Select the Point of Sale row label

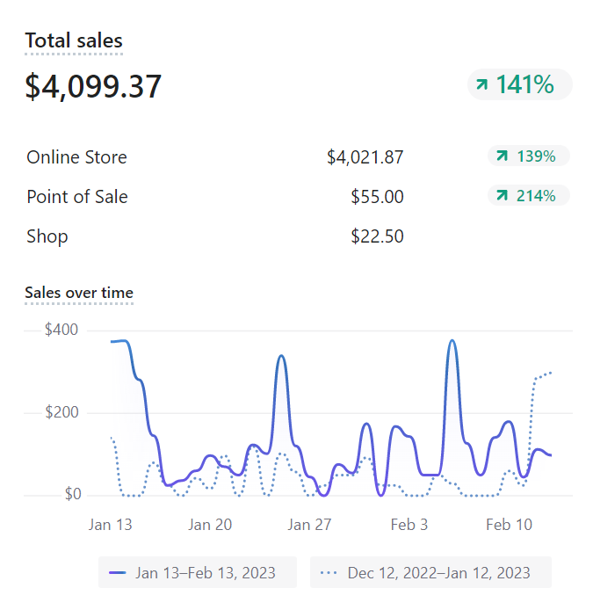[x=77, y=197]
